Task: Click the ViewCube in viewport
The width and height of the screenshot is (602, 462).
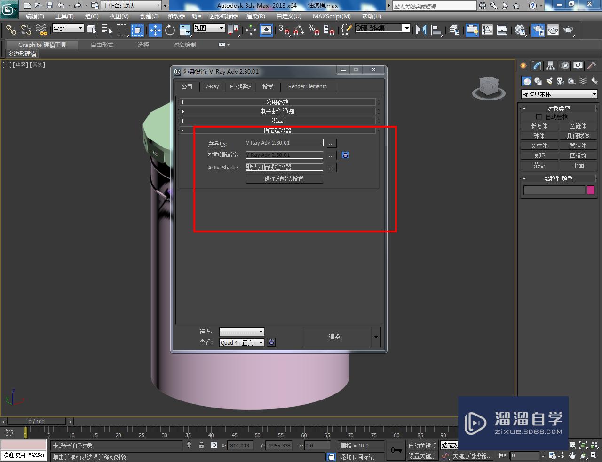Action: pyautogui.click(x=489, y=88)
